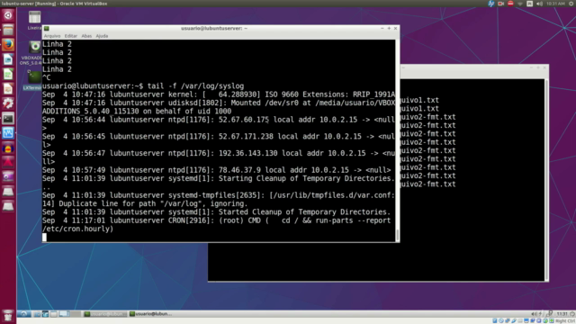Click the terminal window title usuario@lubuntuserver
Viewport: 576px width, 324px height.
pos(214,28)
